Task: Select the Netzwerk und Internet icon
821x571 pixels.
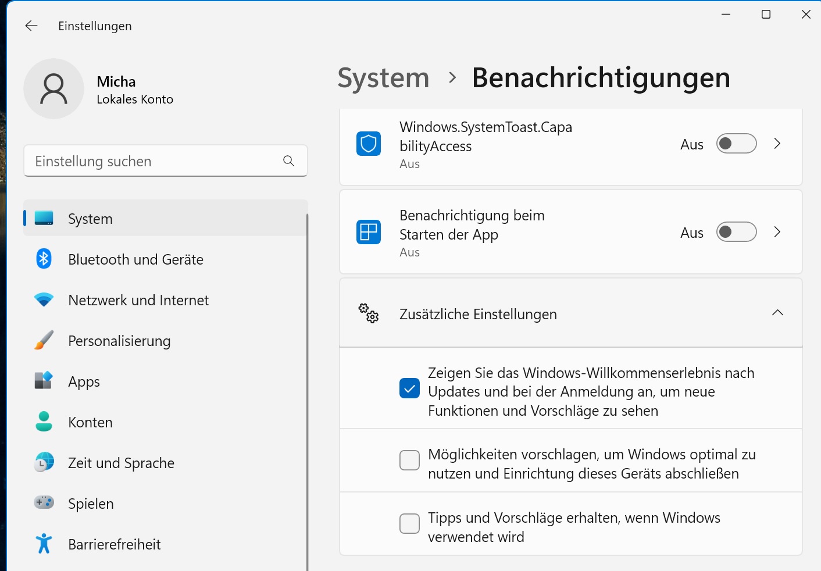Action: [44, 299]
